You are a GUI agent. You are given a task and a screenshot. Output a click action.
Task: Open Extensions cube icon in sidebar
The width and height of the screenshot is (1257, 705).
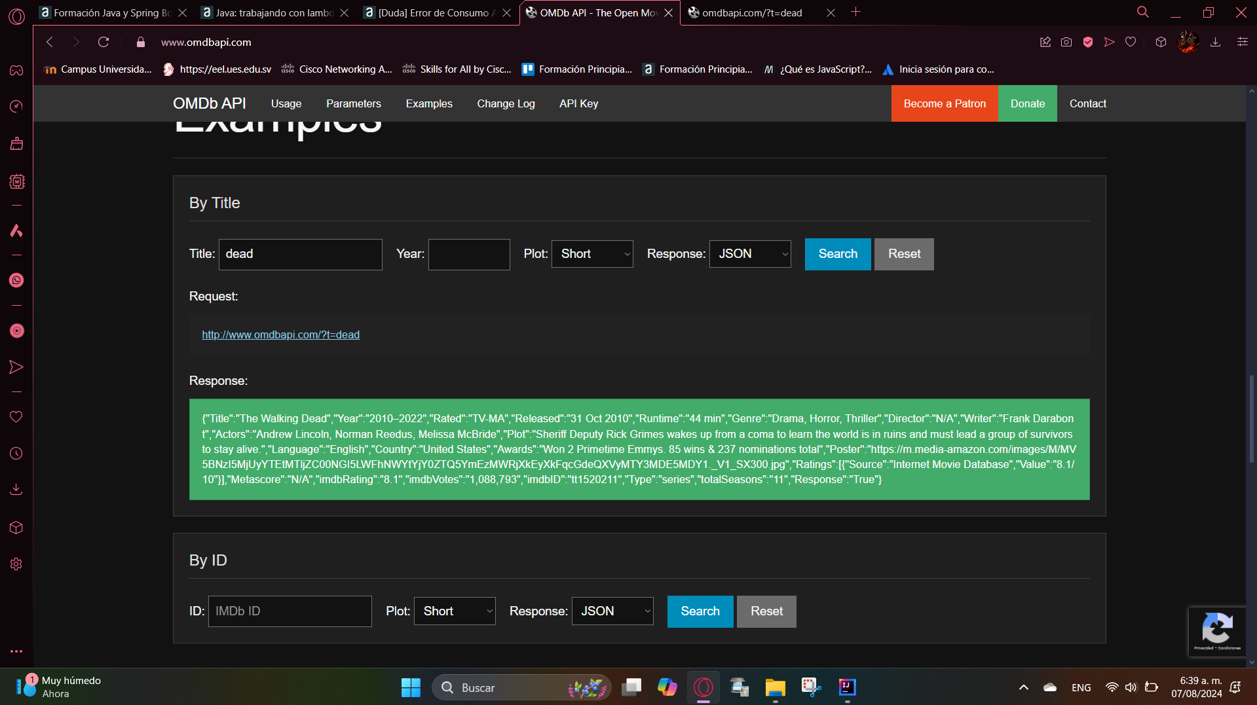coord(16,528)
